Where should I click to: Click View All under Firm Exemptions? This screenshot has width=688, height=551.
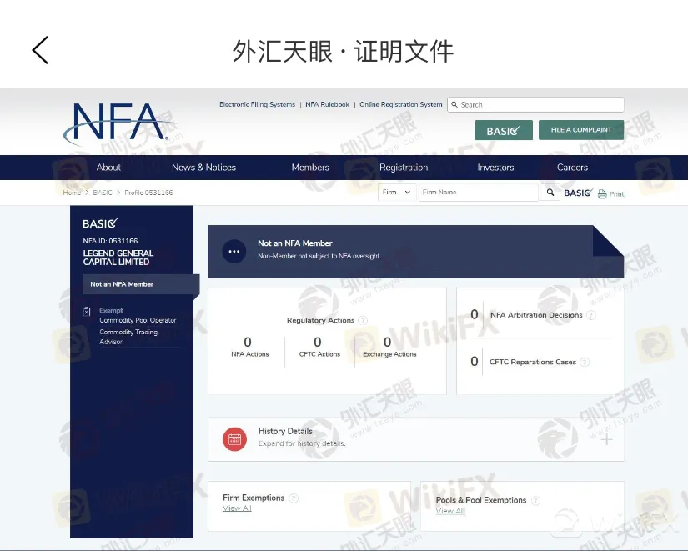[x=237, y=508]
